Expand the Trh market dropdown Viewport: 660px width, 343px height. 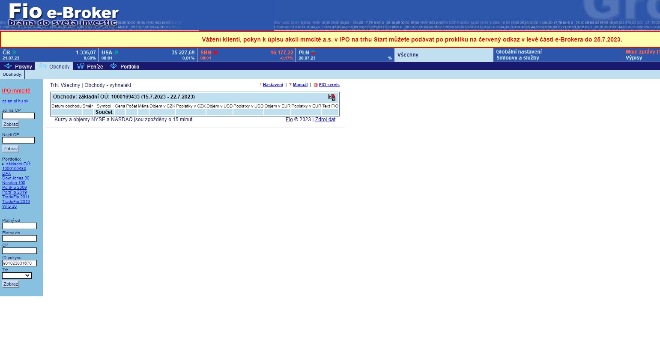[x=17, y=276]
